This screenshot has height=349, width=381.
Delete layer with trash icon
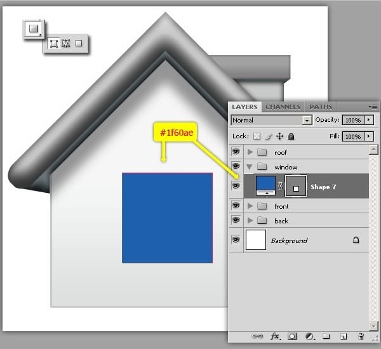coord(361,336)
